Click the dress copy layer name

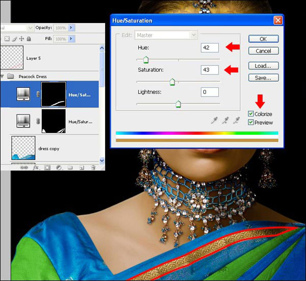pyautogui.click(x=49, y=149)
